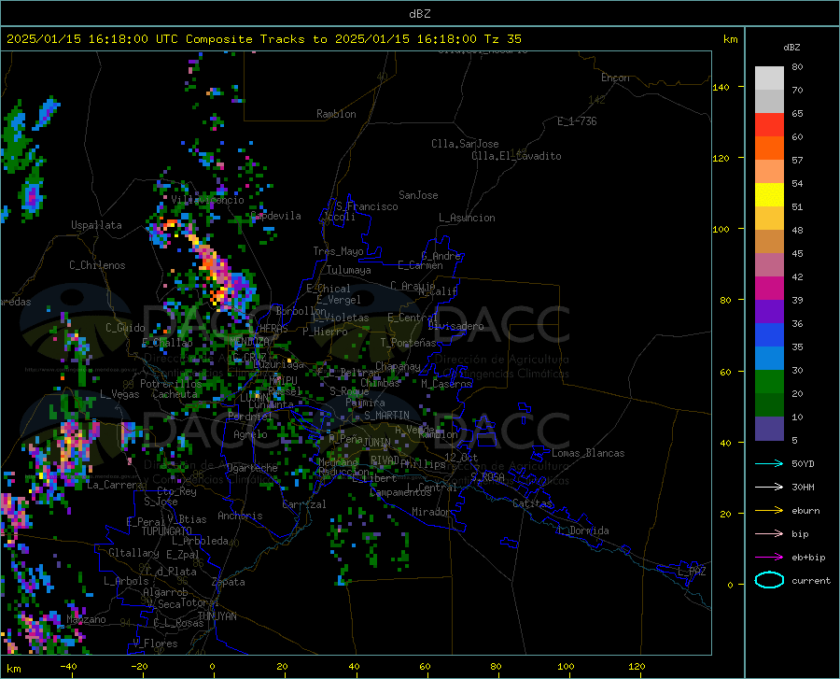Pick the slate-purple bottom swatch of dBZ scale
The image size is (840, 679).
click(769, 428)
